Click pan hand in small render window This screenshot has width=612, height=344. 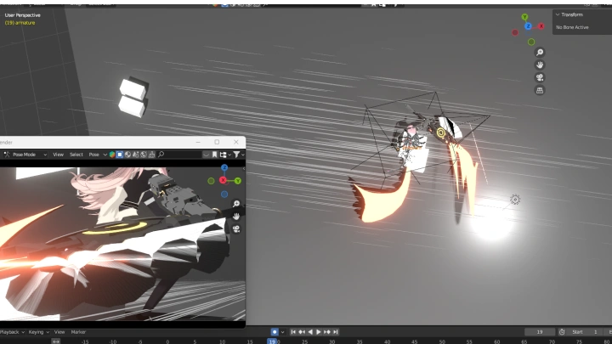[x=236, y=216]
